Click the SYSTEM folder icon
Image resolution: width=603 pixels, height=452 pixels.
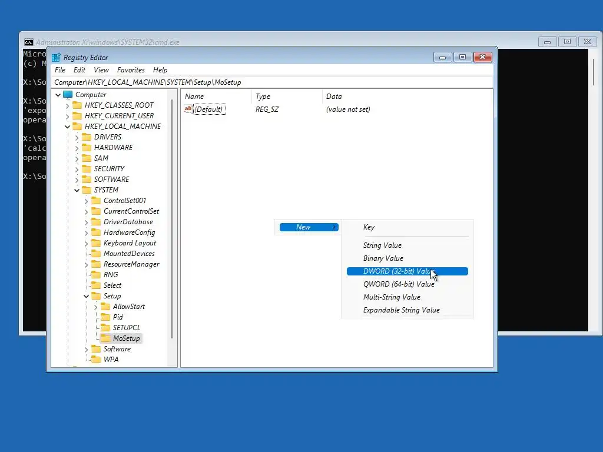(87, 190)
